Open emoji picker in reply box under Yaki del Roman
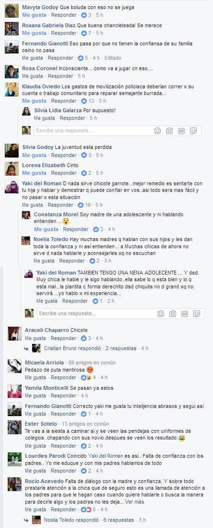 [161, 314]
